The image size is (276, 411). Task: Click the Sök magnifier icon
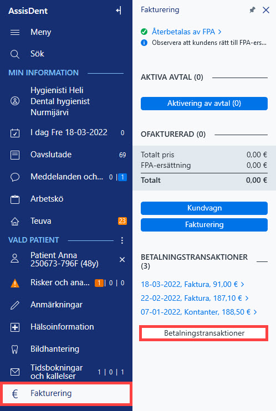tap(15, 54)
